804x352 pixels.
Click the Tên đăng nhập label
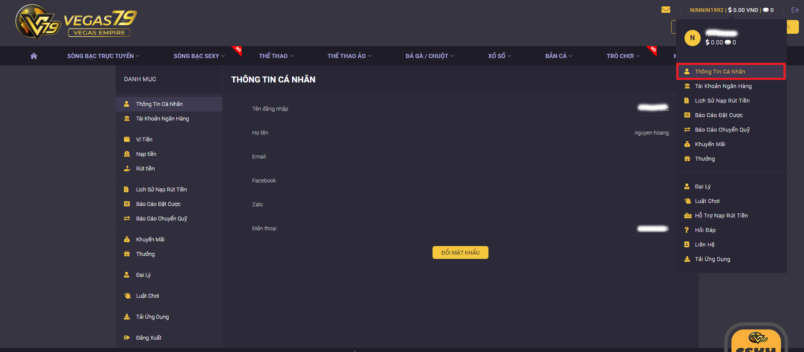point(270,109)
